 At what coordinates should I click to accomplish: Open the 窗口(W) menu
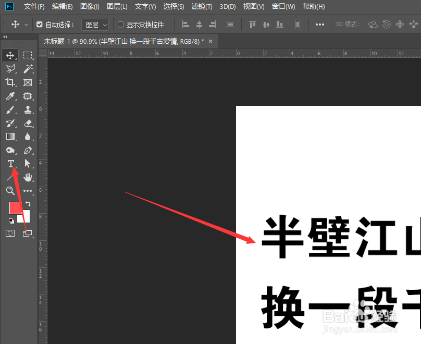coord(283,6)
